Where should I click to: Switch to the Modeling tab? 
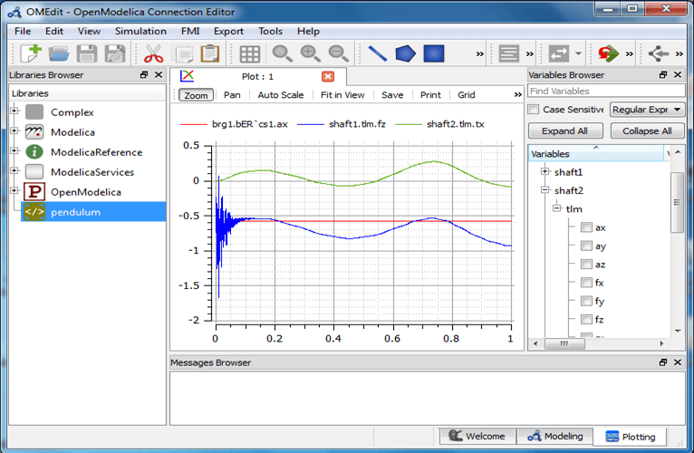click(555, 436)
